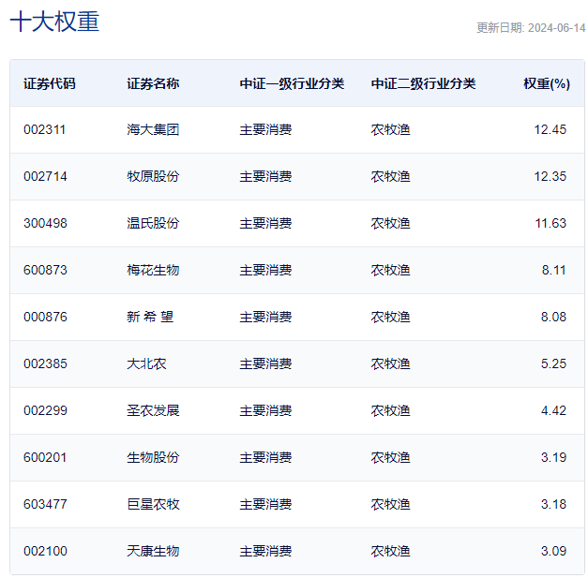This screenshot has height=578, width=588.
Task: Click the 新希望 security name
Action: coord(150,317)
